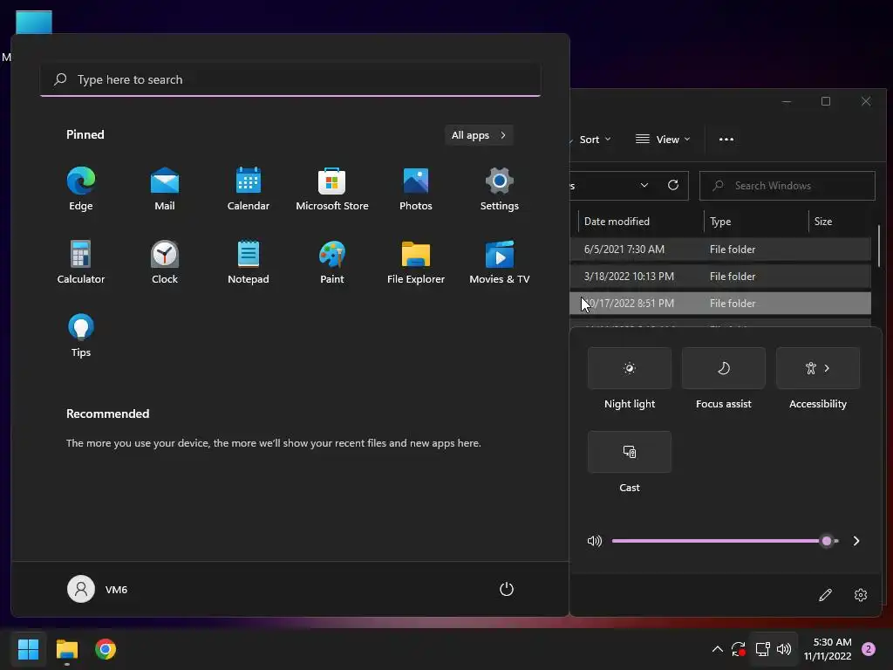Launch Notepad from pinned apps
This screenshot has height=670, width=893.
tap(249, 262)
